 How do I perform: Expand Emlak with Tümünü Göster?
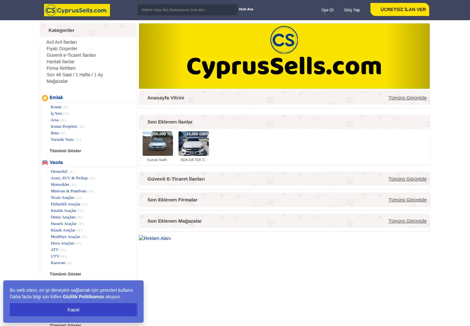click(x=65, y=151)
